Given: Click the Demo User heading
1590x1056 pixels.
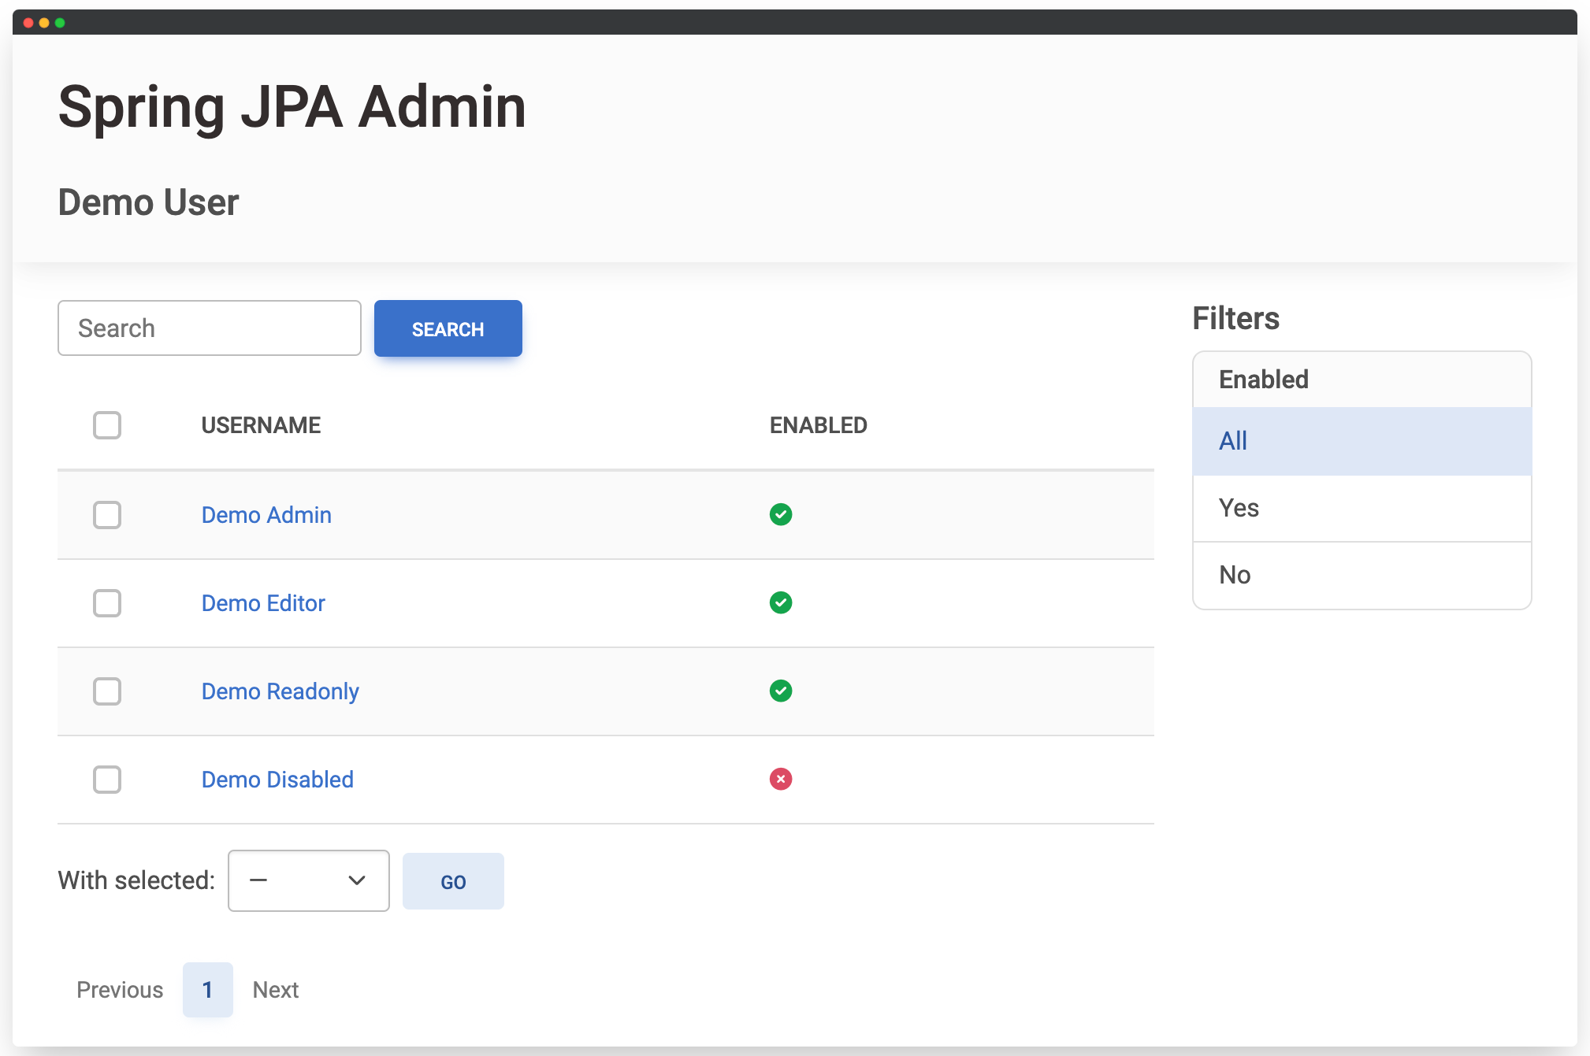Looking at the screenshot, I should click(149, 202).
